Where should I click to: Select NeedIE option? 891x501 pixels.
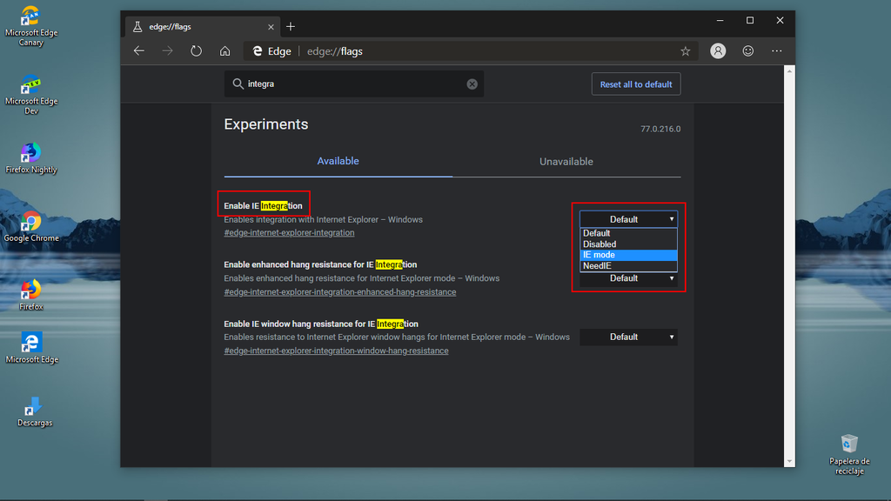(x=628, y=266)
